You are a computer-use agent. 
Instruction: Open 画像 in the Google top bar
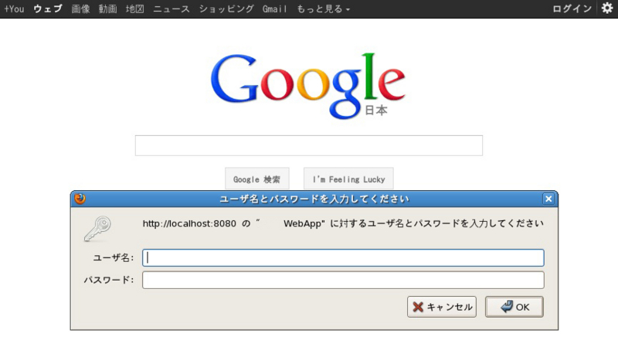click(81, 9)
